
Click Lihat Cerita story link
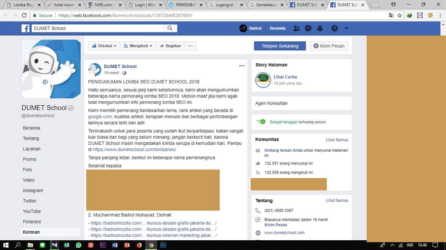tap(285, 77)
